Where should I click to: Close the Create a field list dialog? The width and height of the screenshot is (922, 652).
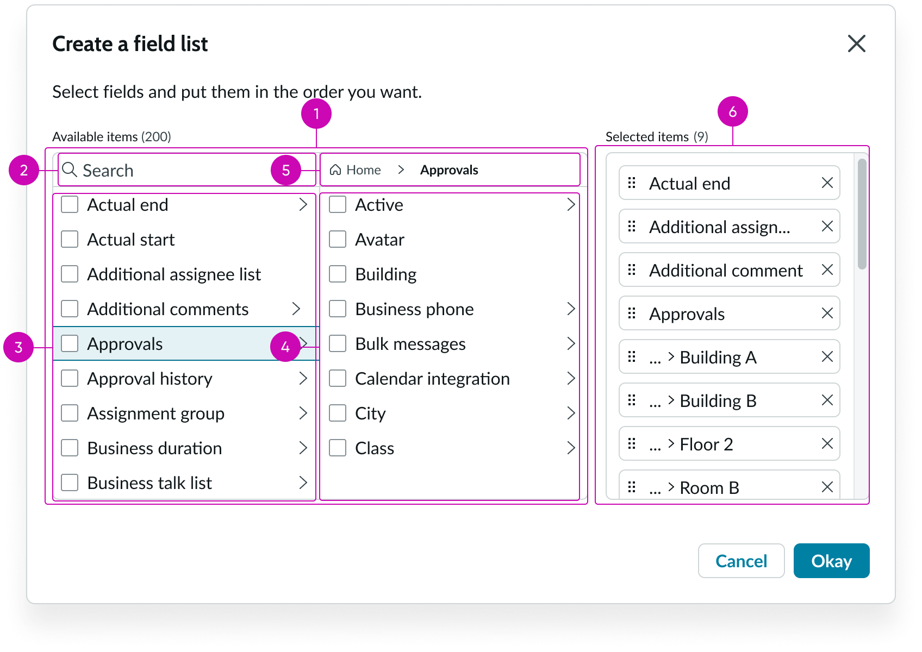tap(856, 44)
